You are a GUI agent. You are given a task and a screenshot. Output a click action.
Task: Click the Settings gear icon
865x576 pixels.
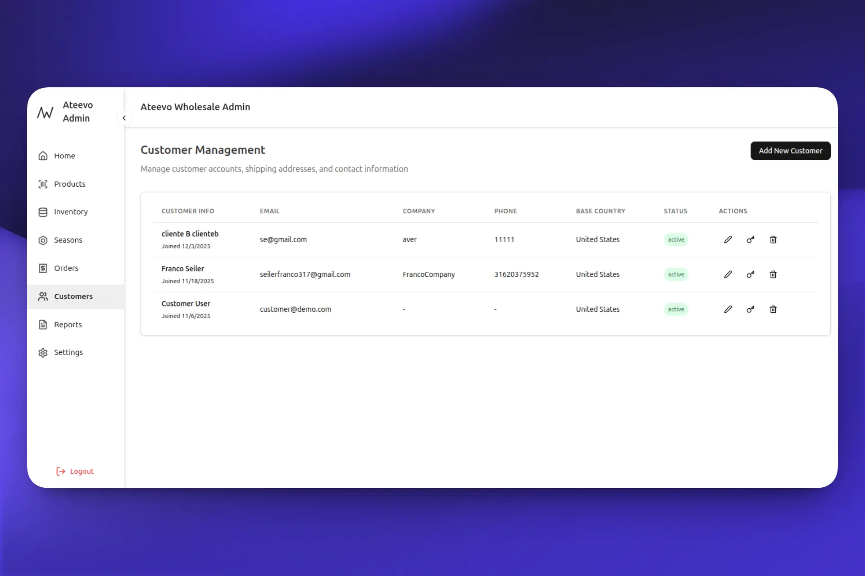[43, 352]
